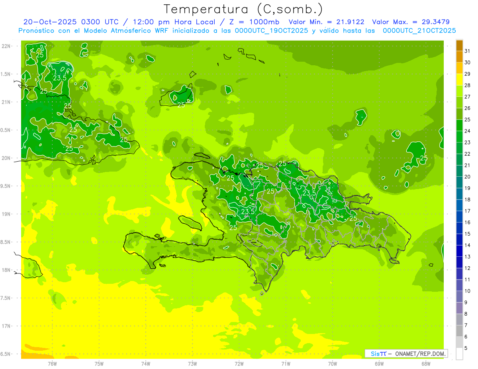Screen dimensions: 478x369
Task: Click the 'Z = 1000mb' level label
Action: [x=256, y=22]
